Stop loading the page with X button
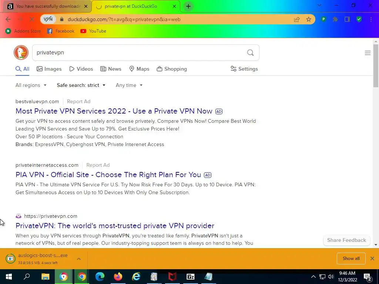This screenshot has height=284, width=379. pos(32,19)
